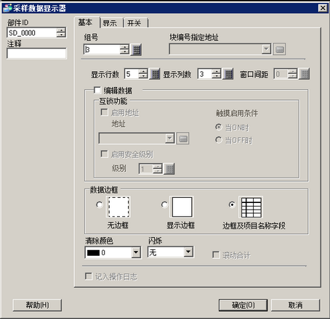Click the application icon in title bar

[x=7, y=8]
